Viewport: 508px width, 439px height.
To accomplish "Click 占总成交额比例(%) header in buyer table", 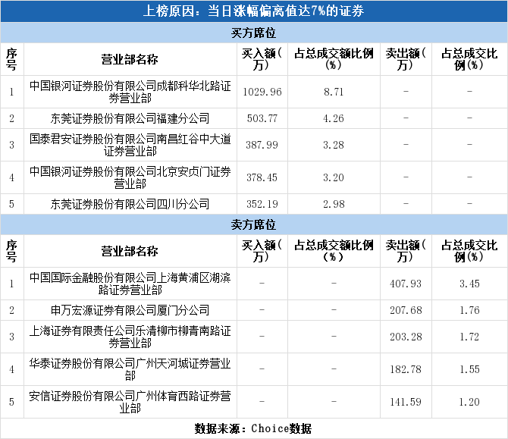I will (334, 60).
